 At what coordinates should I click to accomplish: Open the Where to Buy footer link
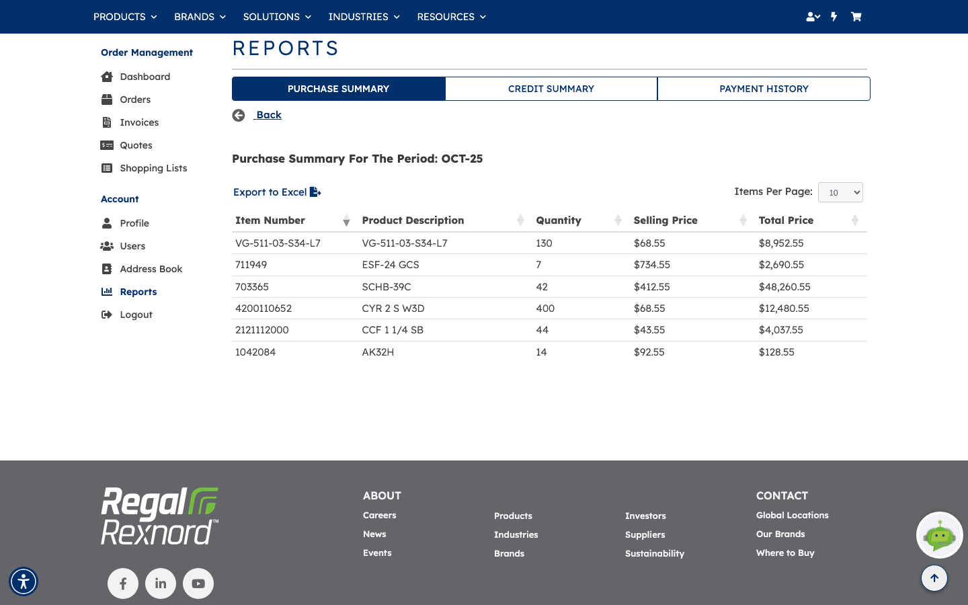point(785,553)
